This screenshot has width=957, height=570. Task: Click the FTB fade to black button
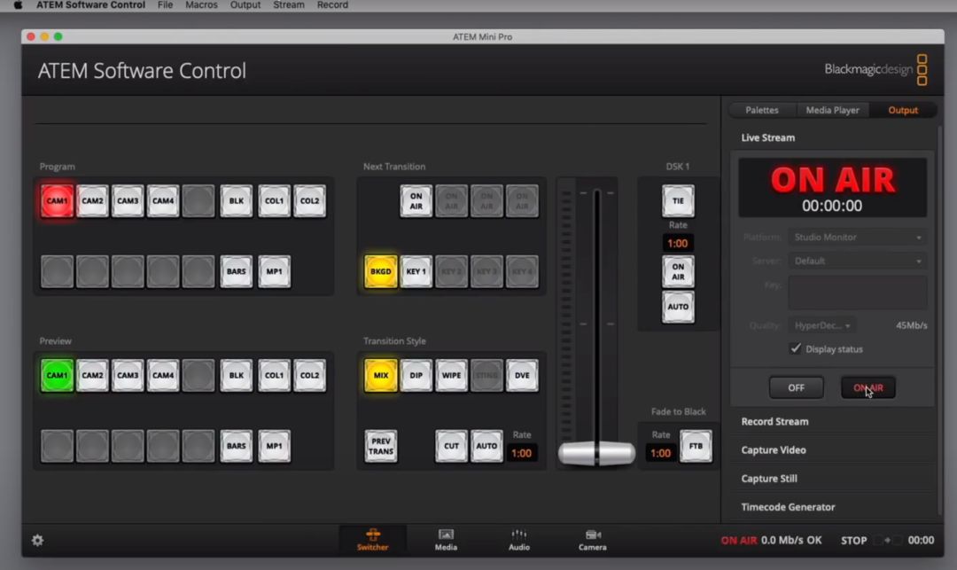(x=696, y=446)
